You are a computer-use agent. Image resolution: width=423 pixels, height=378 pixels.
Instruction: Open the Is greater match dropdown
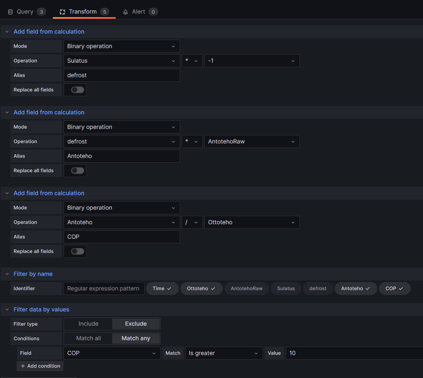(x=224, y=353)
